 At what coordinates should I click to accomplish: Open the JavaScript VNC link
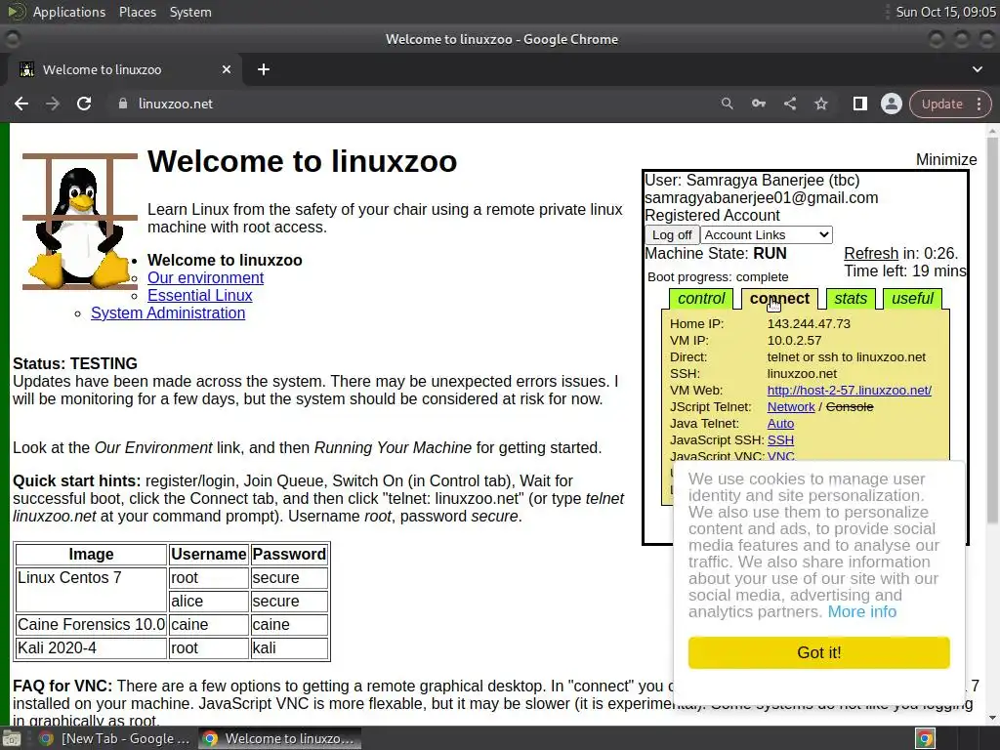pos(780,456)
